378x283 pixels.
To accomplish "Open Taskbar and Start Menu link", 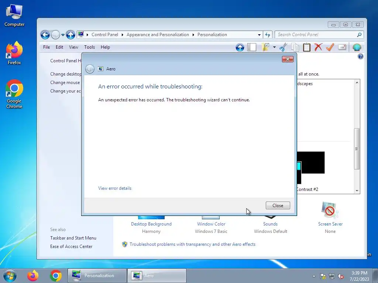I will [x=73, y=238].
